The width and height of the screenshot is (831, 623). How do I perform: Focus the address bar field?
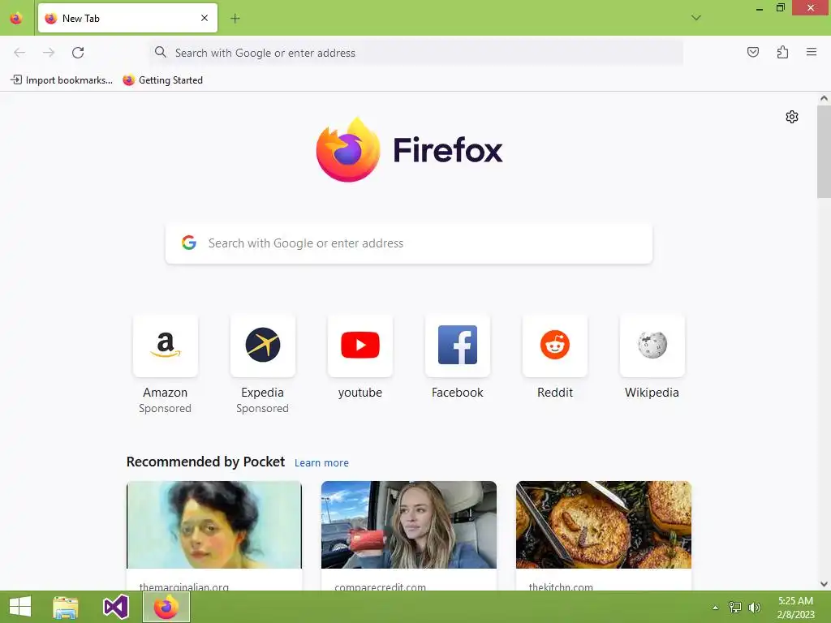click(416, 53)
